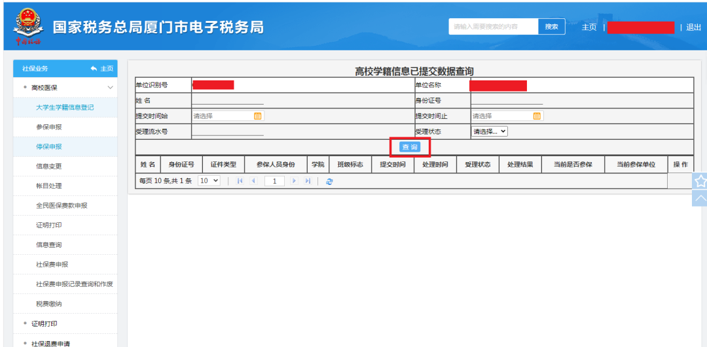Open calendar picker for 提交时间始

[x=257, y=116]
